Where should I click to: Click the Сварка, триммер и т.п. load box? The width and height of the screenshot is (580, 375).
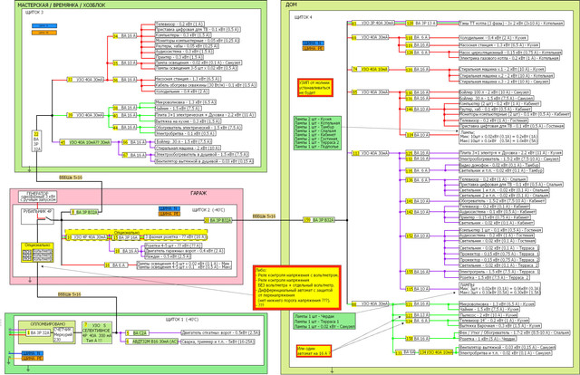point(217,341)
